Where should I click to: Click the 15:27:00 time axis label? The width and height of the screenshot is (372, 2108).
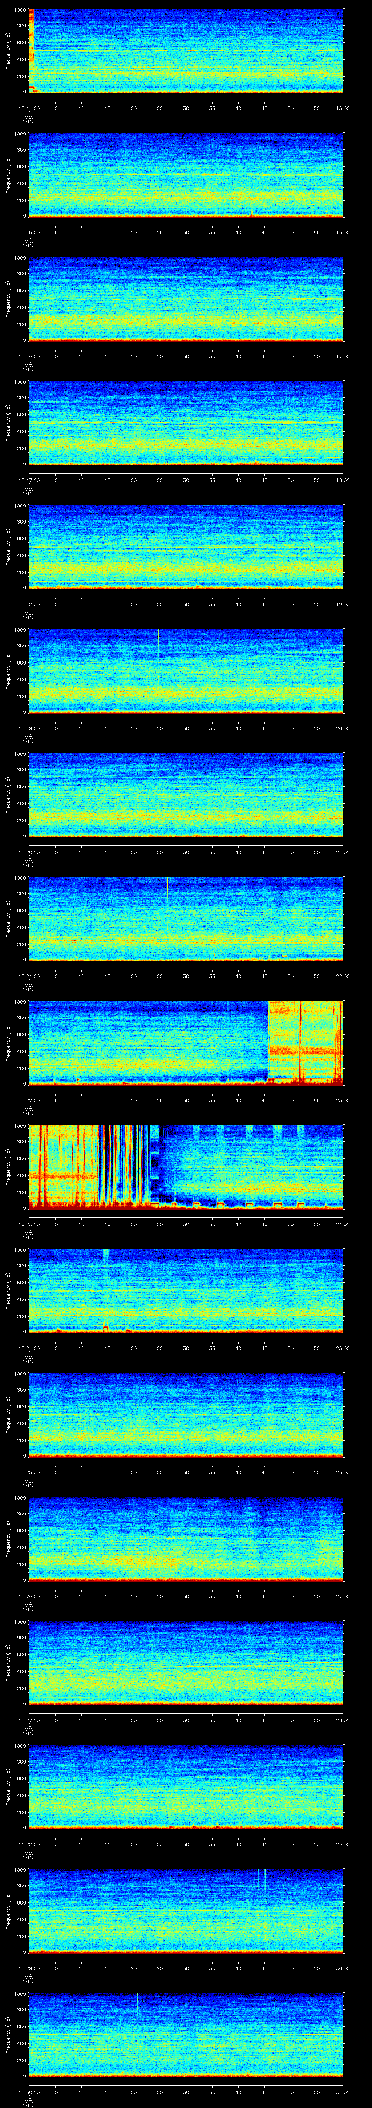[x=29, y=1720]
